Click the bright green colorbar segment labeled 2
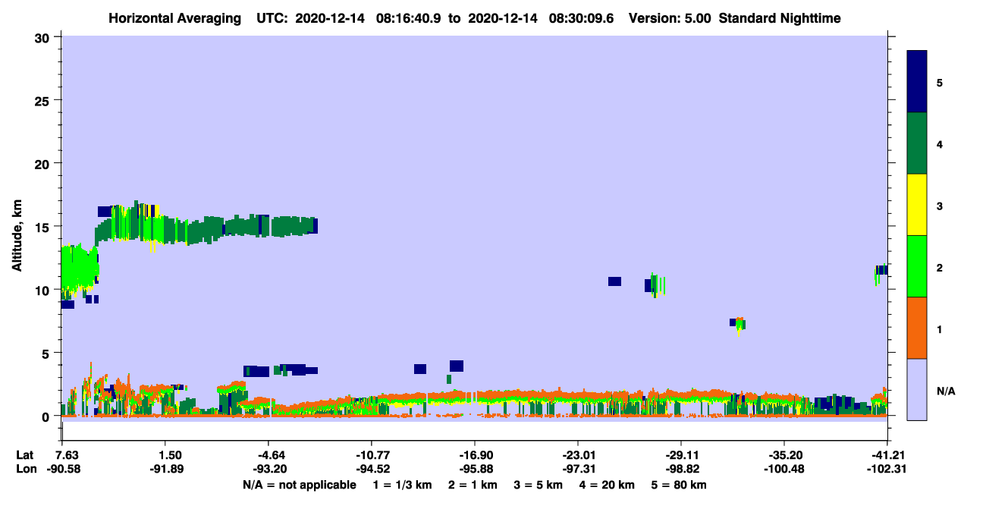Image resolution: width=986 pixels, height=506 pixels. pyautogui.click(x=917, y=266)
